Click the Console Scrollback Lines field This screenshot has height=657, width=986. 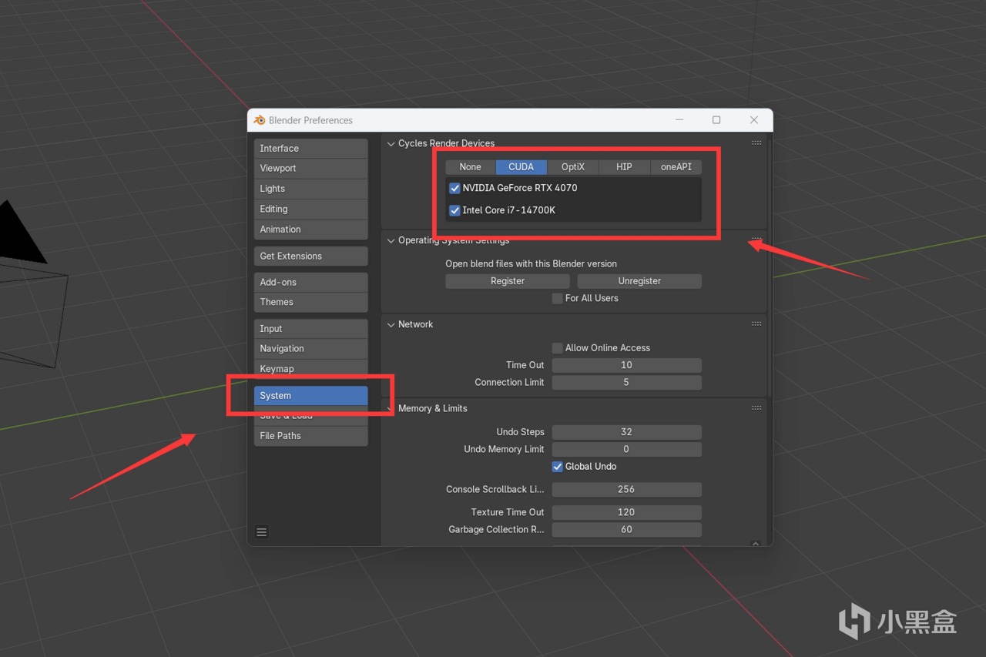click(626, 489)
